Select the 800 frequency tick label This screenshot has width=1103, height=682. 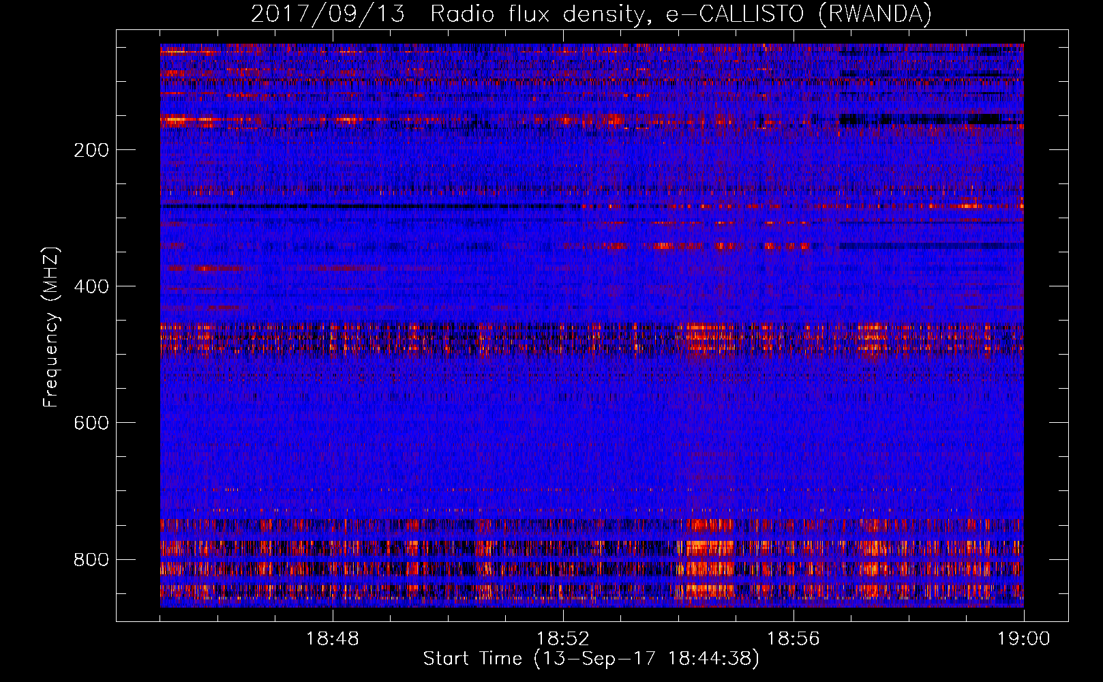(x=91, y=560)
